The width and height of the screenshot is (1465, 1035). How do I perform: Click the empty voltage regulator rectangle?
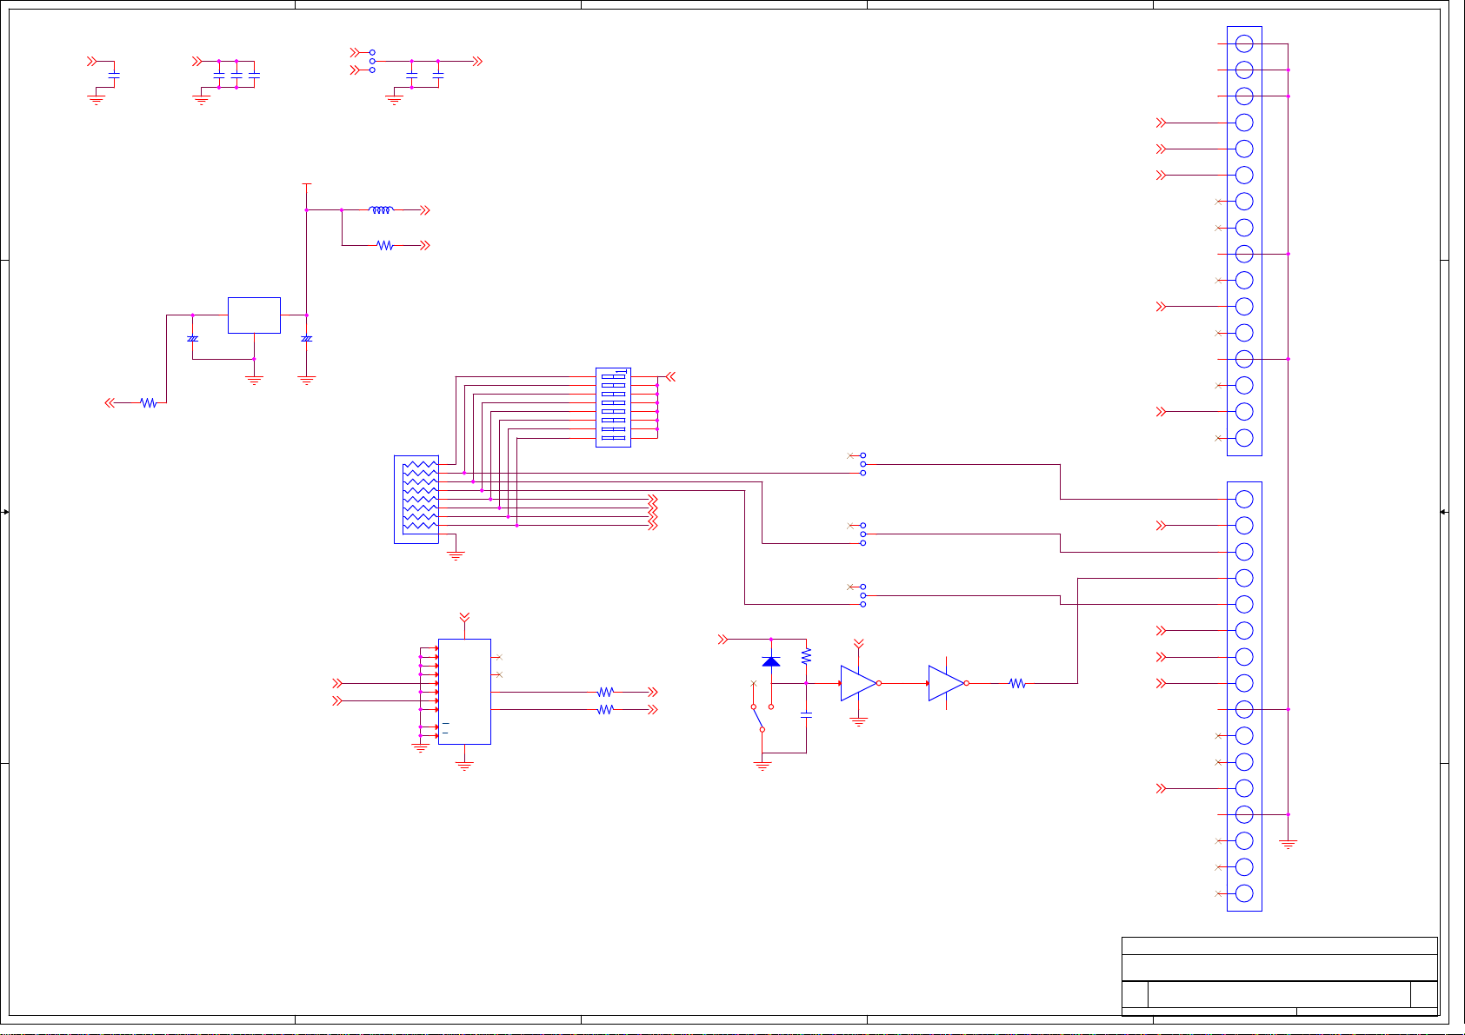[x=254, y=315]
